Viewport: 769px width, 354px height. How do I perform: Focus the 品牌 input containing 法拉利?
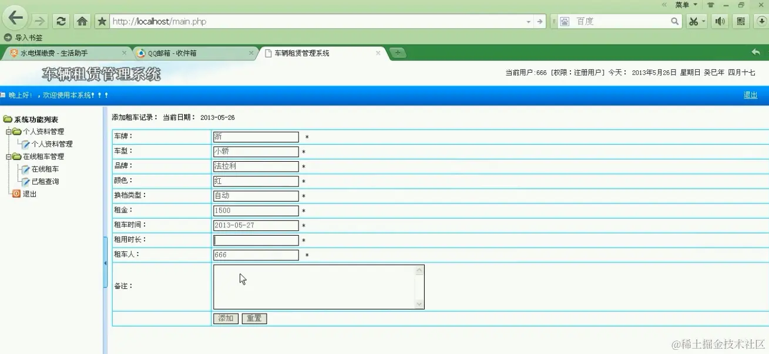[x=256, y=166]
